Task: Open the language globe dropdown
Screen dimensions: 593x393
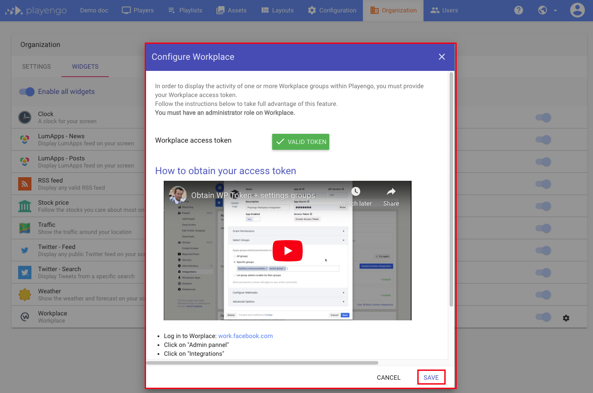Action: (547, 10)
